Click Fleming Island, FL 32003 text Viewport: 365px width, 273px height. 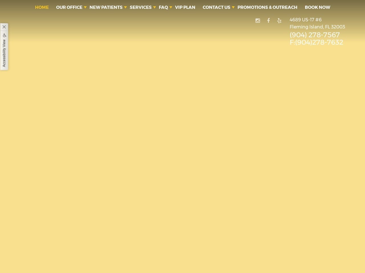pyautogui.click(x=317, y=27)
